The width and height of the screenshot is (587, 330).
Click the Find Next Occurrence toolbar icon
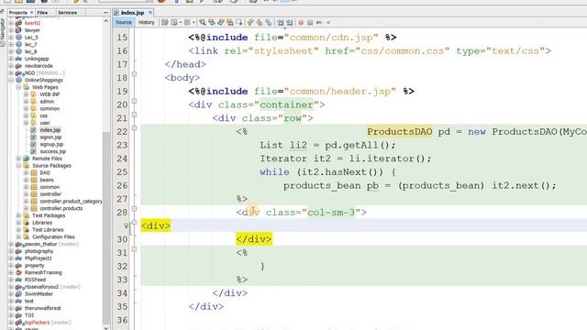pyautogui.click(x=220, y=22)
